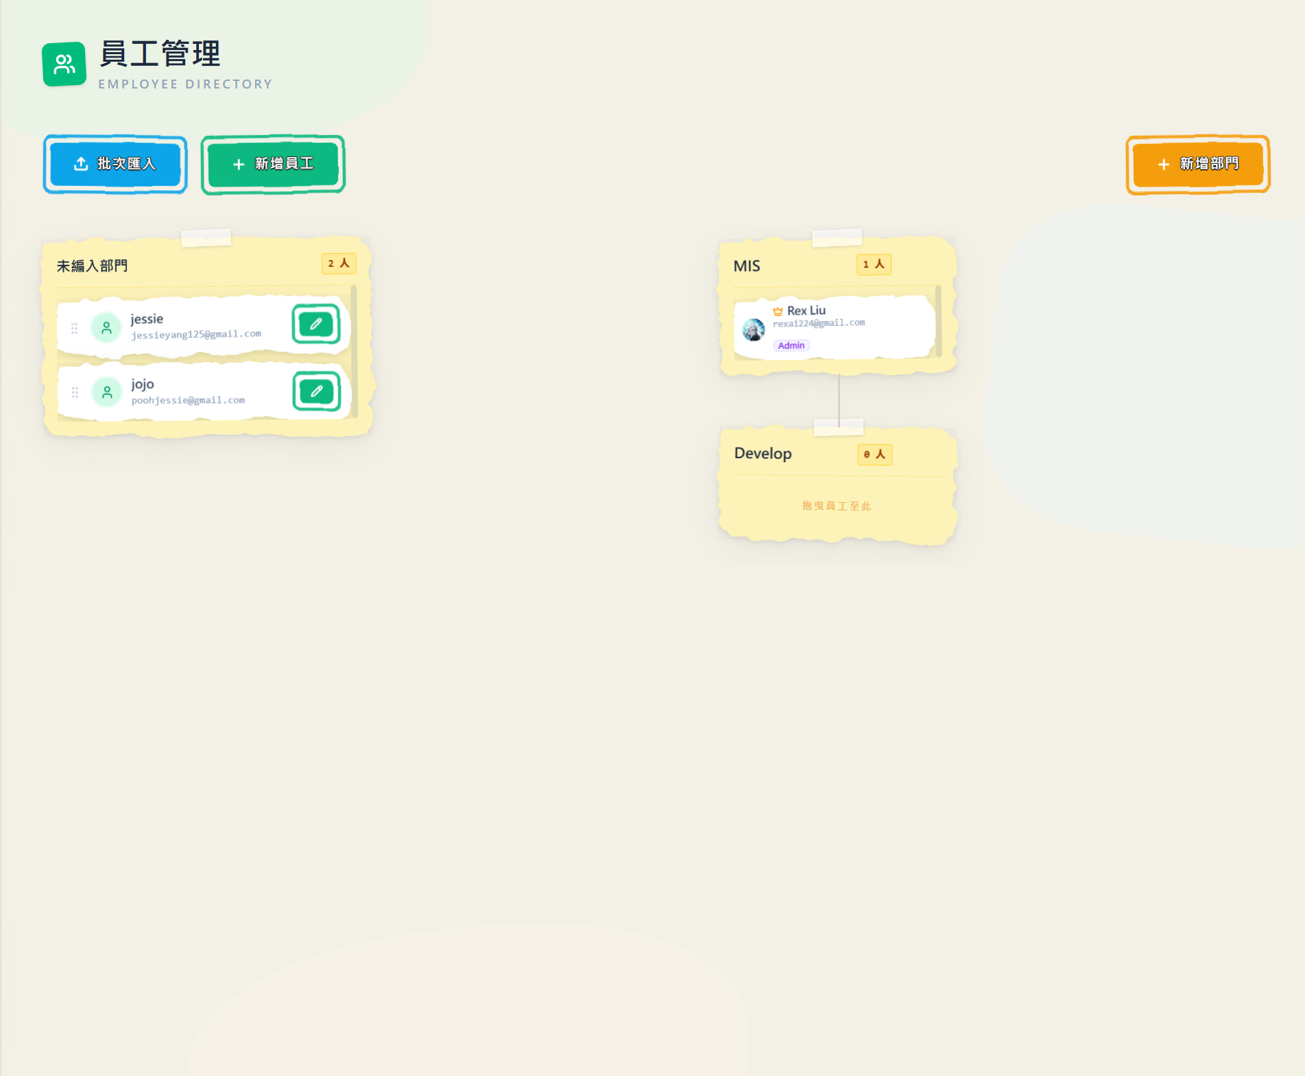Image resolution: width=1305 pixels, height=1076 pixels.
Task: Click the 未編入部門 card title
Action: pos(92,266)
